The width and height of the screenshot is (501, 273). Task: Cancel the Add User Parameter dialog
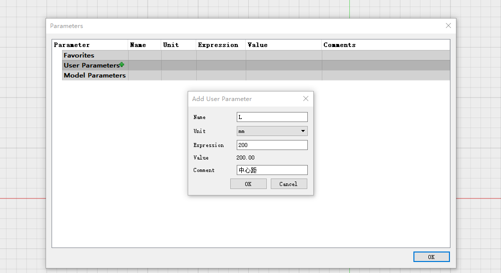coord(289,184)
